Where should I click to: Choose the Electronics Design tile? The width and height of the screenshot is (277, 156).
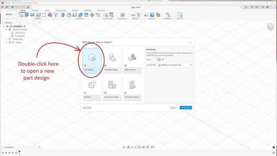(x=112, y=89)
